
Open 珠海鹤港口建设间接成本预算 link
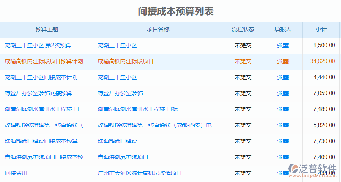coord(41,141)
